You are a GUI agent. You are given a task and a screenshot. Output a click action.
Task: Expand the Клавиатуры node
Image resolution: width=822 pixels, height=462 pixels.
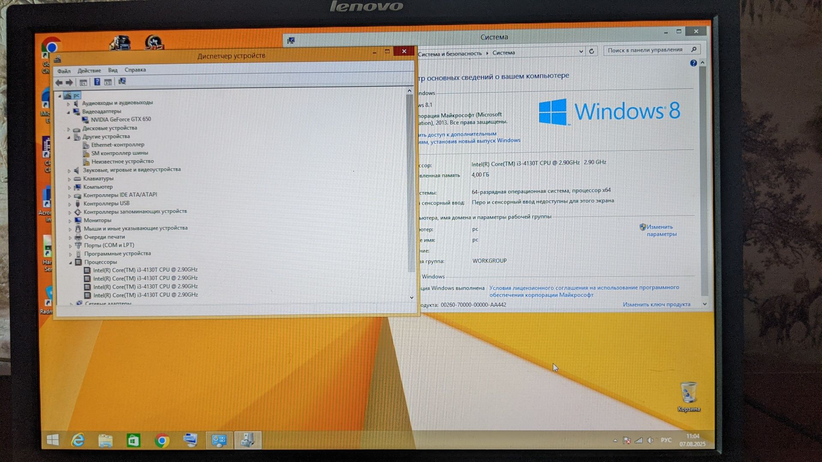click(x=69, y=179)
